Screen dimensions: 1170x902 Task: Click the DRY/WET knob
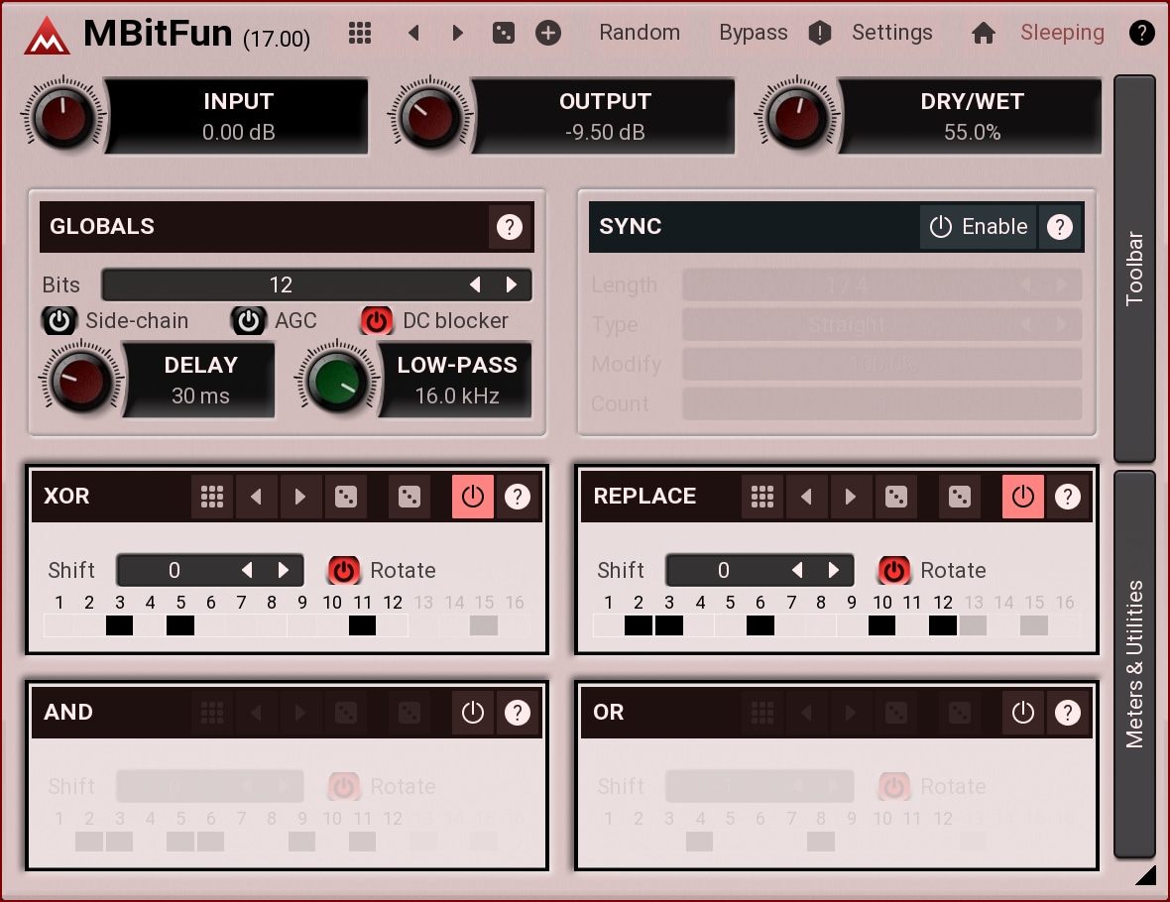click(x=798, y=117)
